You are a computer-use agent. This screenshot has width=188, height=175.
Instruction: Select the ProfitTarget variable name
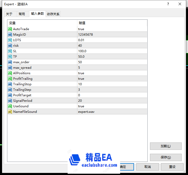[22, 95]
